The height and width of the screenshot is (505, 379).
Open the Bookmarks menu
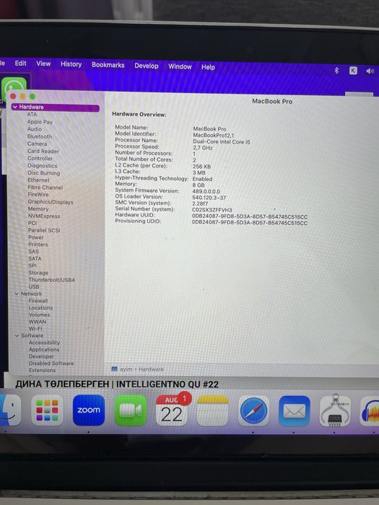pyautogui.click(x=108, y=65)
